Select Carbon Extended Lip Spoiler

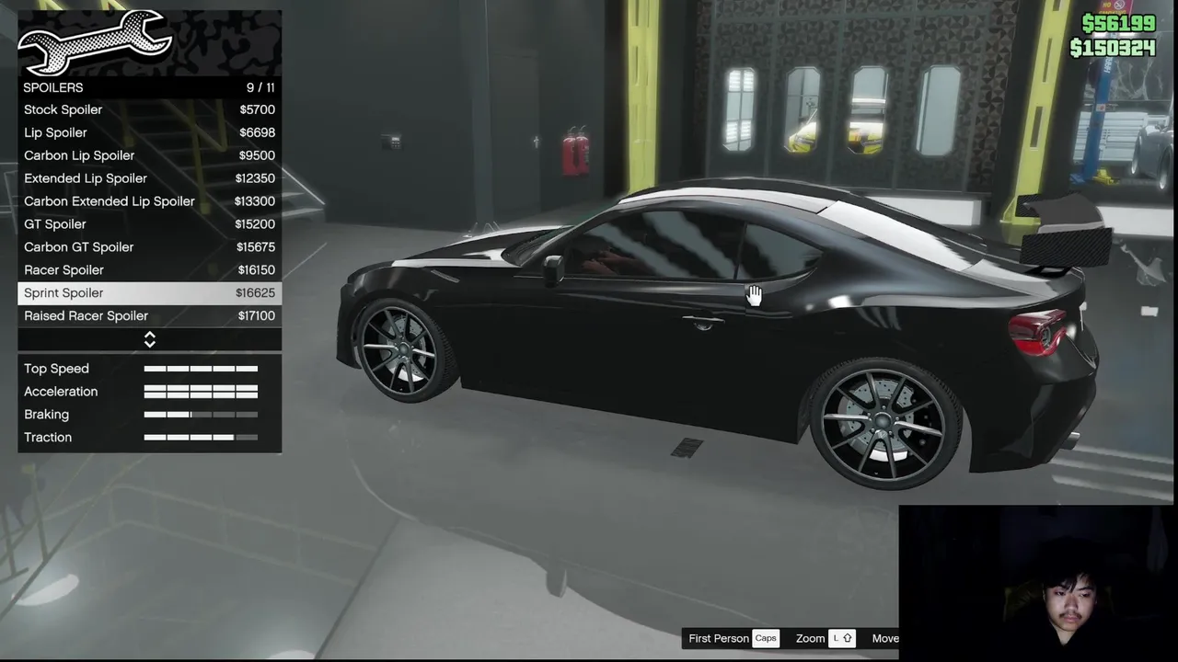(x=150, y=201)
